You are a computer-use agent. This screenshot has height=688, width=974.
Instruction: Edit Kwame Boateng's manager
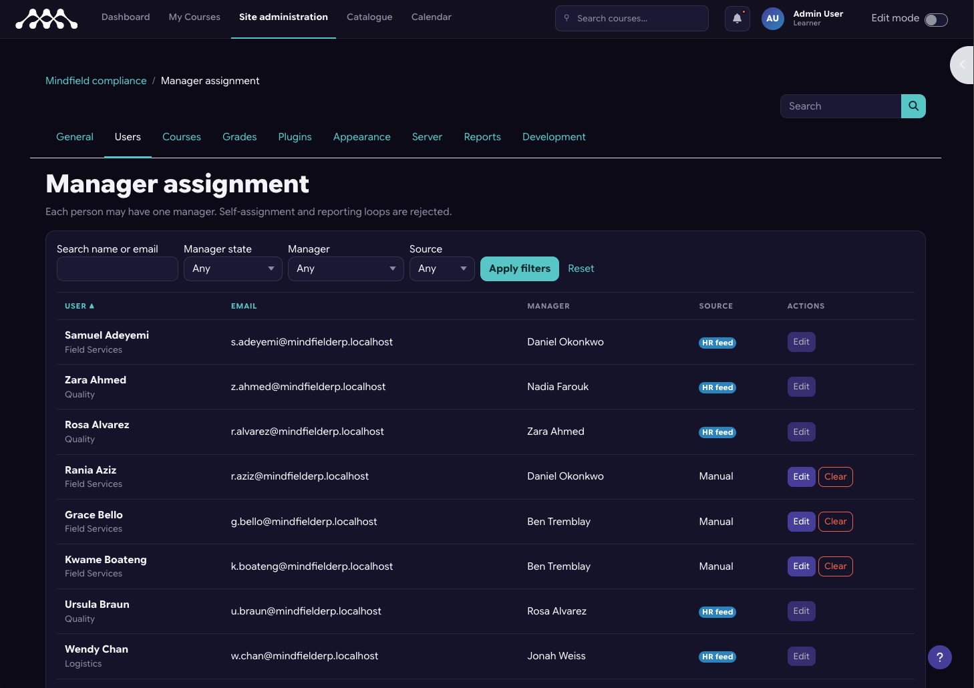802,566
